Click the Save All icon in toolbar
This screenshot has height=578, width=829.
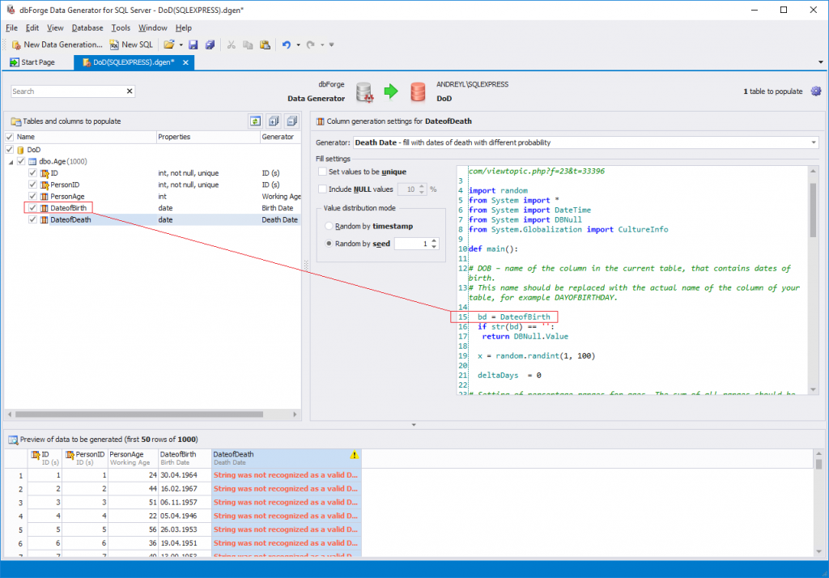(210, 45)
